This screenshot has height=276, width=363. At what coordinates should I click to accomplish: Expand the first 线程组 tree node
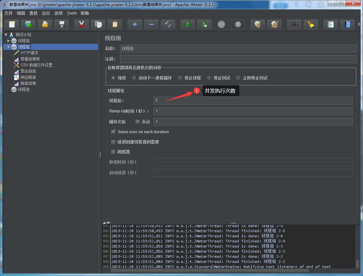9,41
